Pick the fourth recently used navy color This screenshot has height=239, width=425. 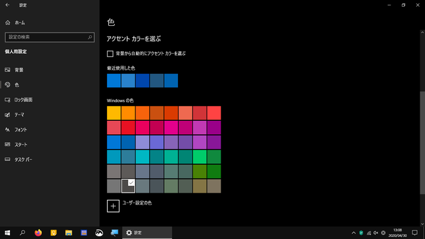[x=157, y=80]
